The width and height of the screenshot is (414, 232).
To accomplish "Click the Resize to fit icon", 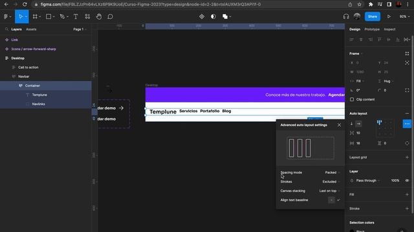I will [407, 53].
